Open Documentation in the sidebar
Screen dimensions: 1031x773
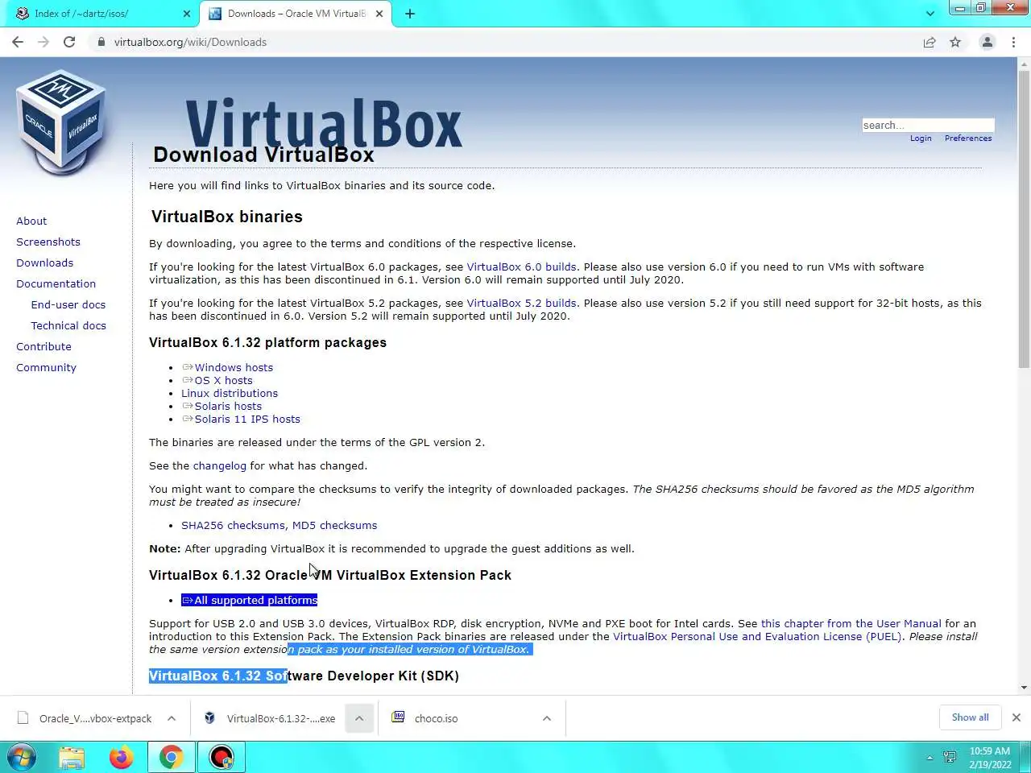click(56, 283)
